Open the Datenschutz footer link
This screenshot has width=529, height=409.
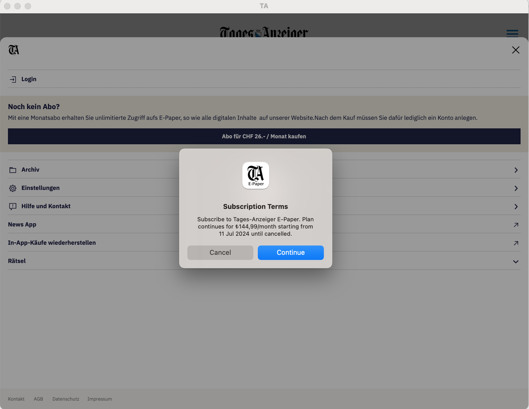[x=66, y=399]
